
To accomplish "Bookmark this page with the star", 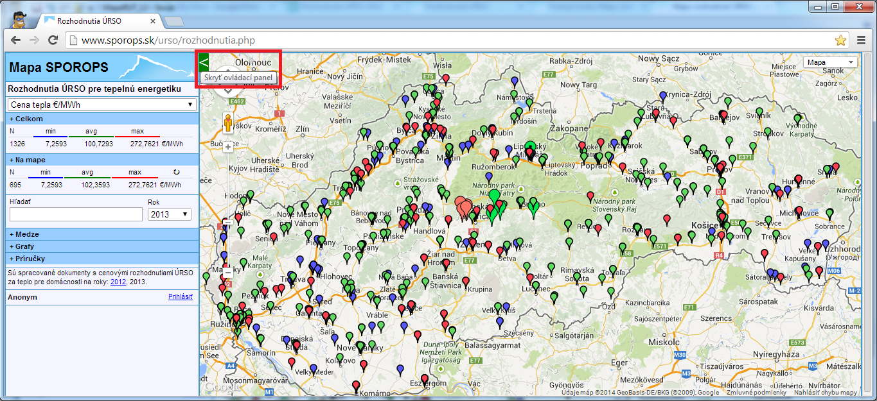I will coord(840,40).
